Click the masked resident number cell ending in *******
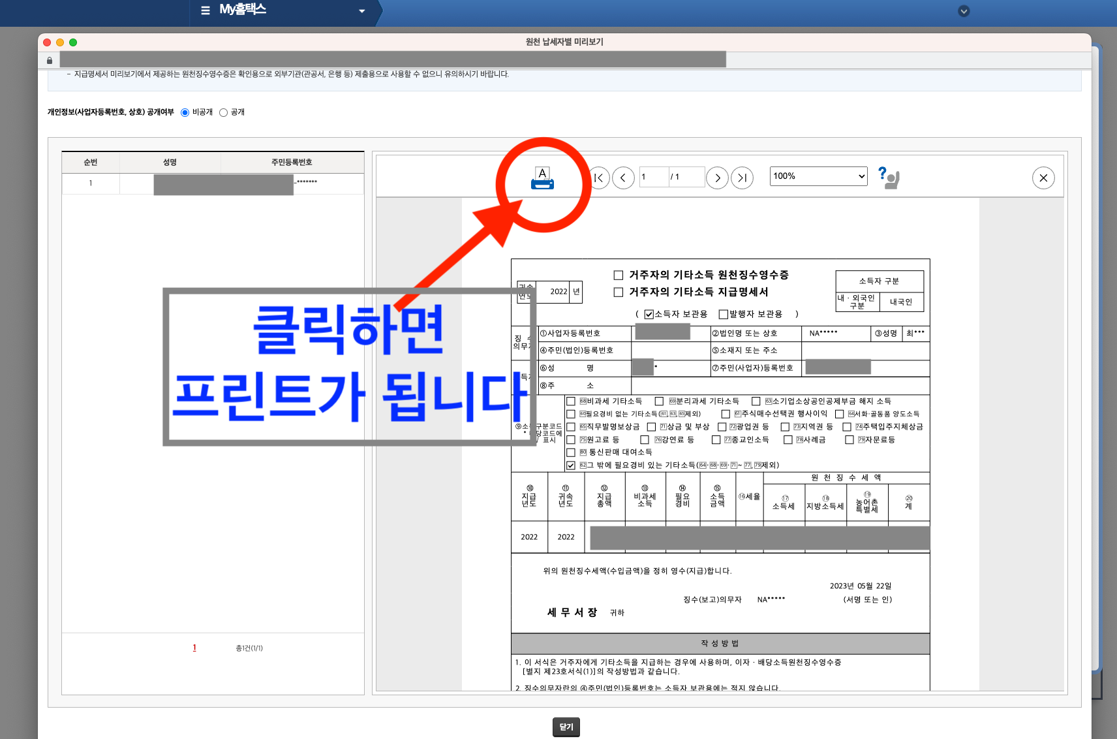Screen dimensions: 1117x739 pyautogui.click(x=292, y=183)
